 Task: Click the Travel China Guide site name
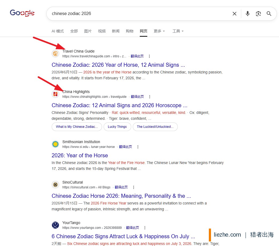(x=78, y=51)
